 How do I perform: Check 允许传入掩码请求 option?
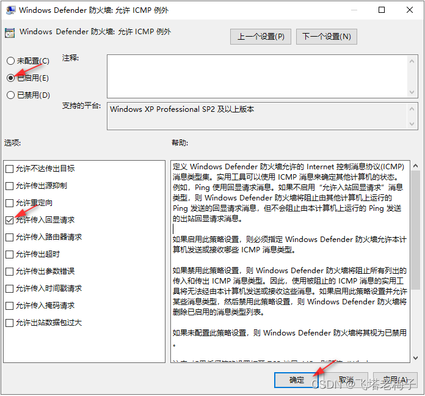coord(10,306)
